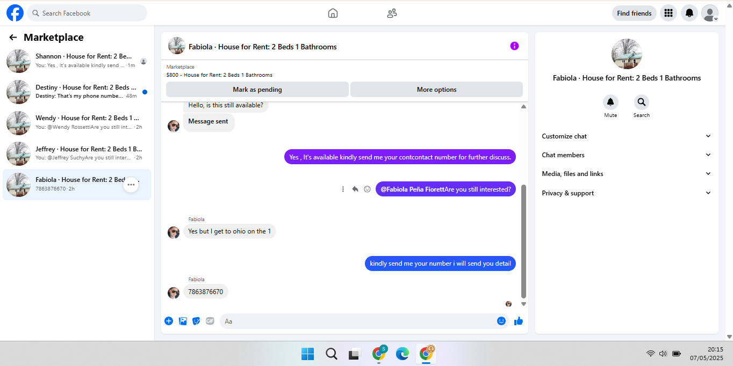Screen dimensions: 733x366
Task: Click the unread blue dot on Destiny row
Action: point(145,92)
